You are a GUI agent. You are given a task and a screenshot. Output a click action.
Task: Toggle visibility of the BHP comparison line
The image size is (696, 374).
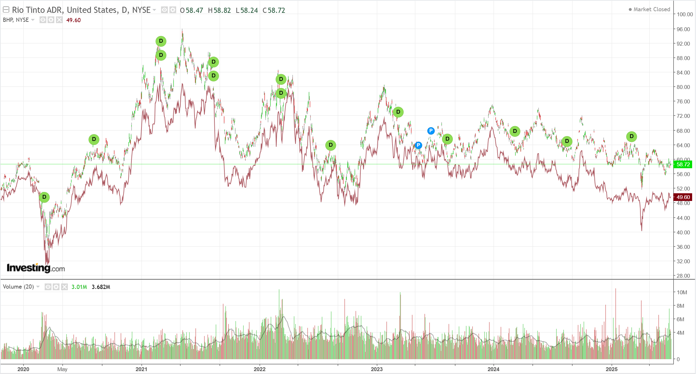pos(43,20)
